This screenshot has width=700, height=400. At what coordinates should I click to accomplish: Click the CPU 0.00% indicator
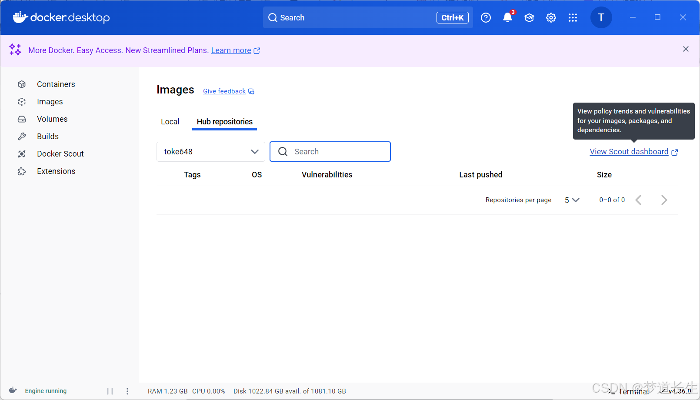(x=208, y=391)
